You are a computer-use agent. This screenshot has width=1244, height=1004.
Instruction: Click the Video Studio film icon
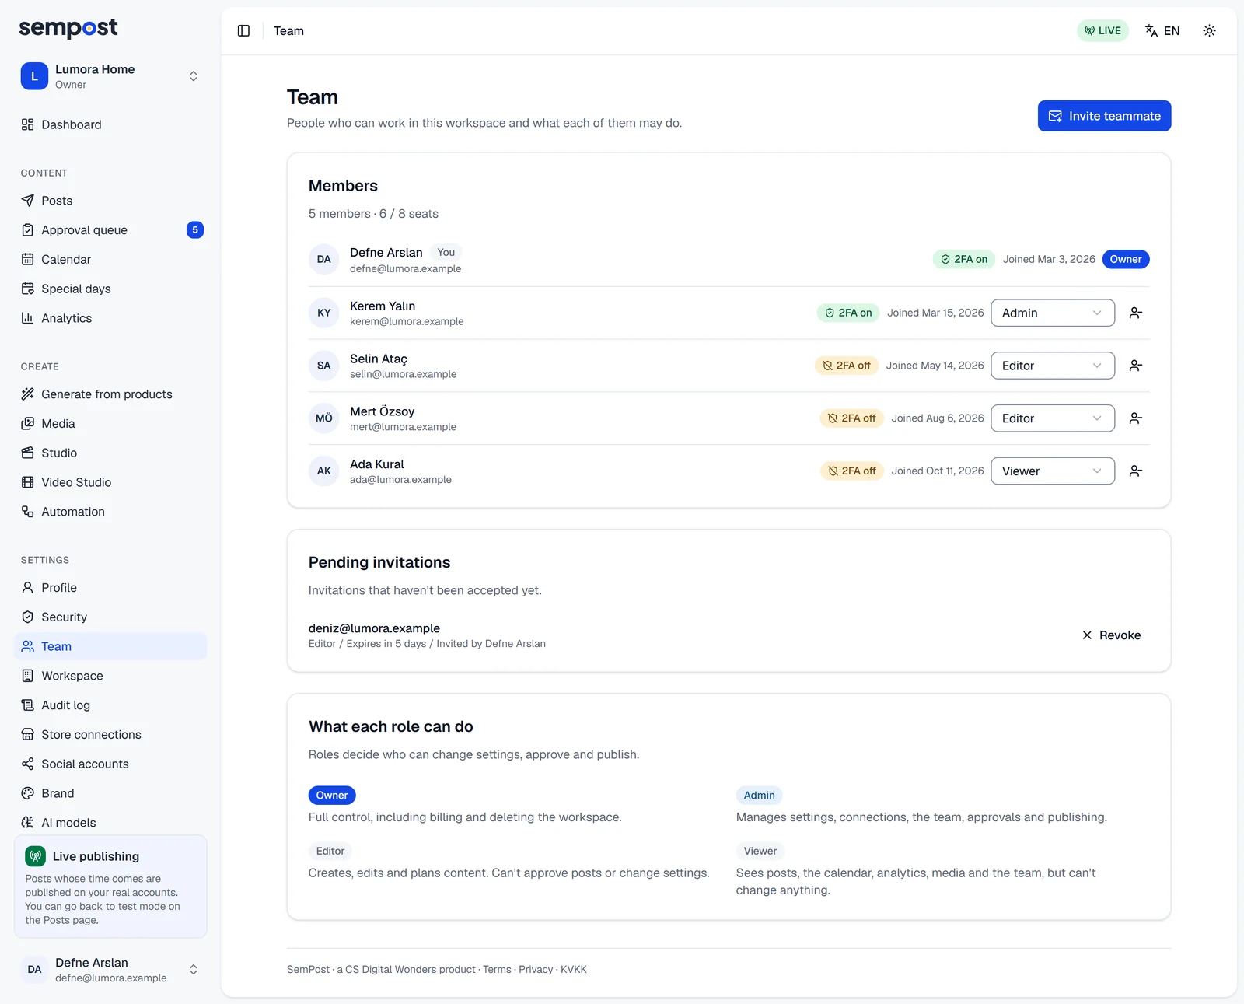pyautogui.click(x=28, y=482)
